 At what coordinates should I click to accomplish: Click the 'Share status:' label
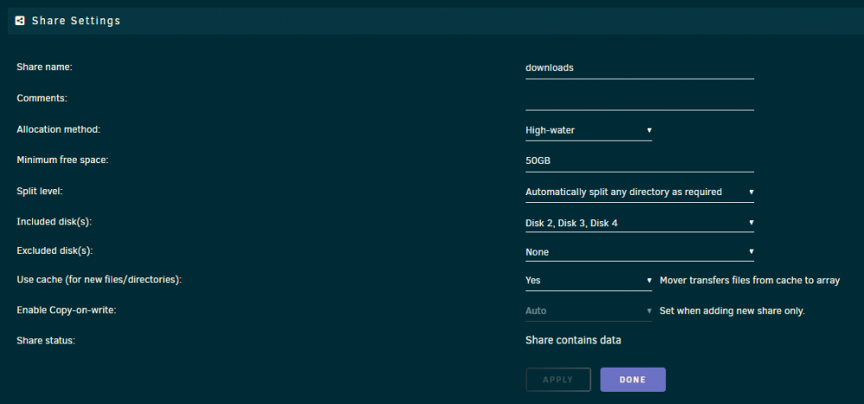pos(46,341)
